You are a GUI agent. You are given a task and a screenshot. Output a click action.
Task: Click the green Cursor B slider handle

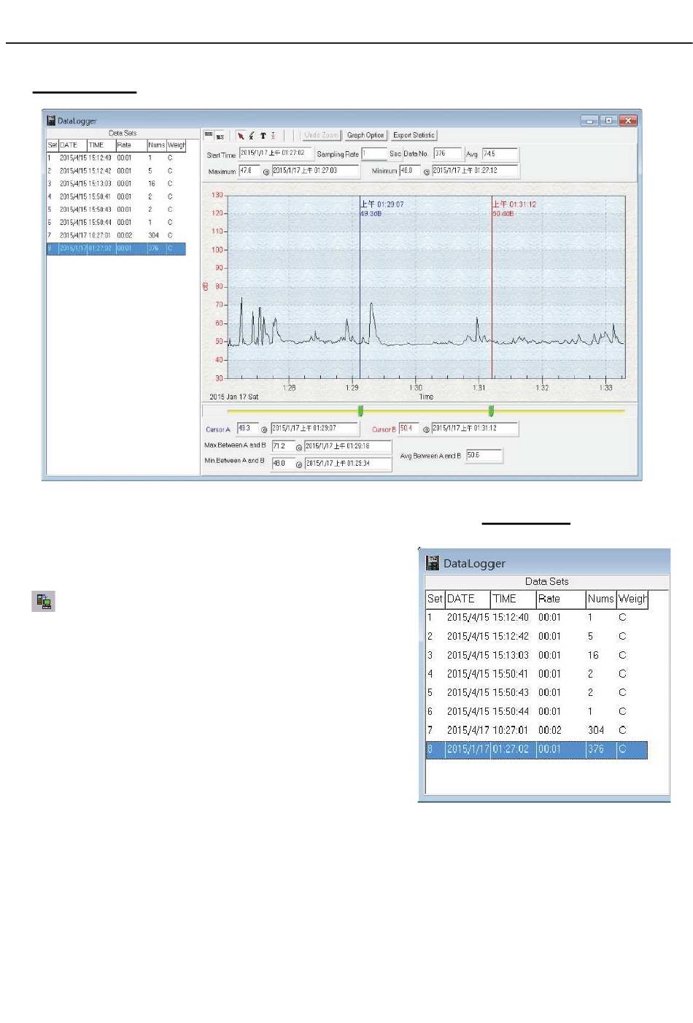[491, 411]
